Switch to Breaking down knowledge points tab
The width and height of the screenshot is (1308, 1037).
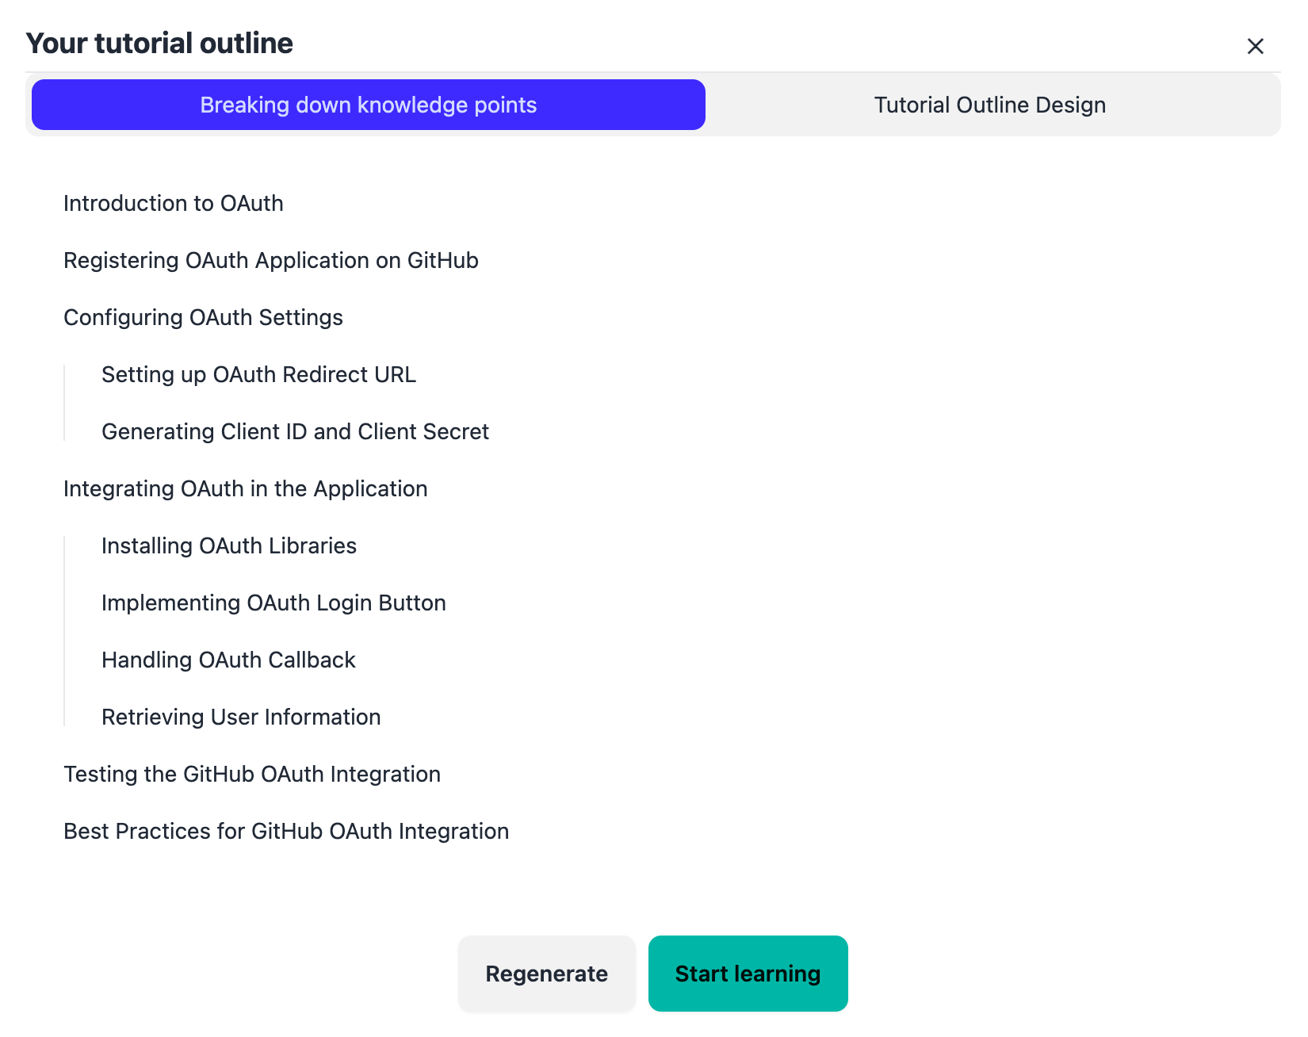click(x=369, y=105)
